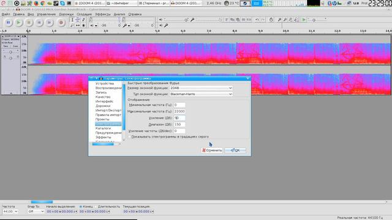Click the gain (dB) input field
The width and height of the screenshot is (392, 220).
tap(179, 118)
